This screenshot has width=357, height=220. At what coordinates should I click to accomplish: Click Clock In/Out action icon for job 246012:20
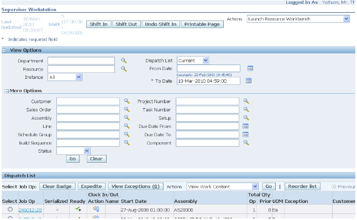point(96,209)
